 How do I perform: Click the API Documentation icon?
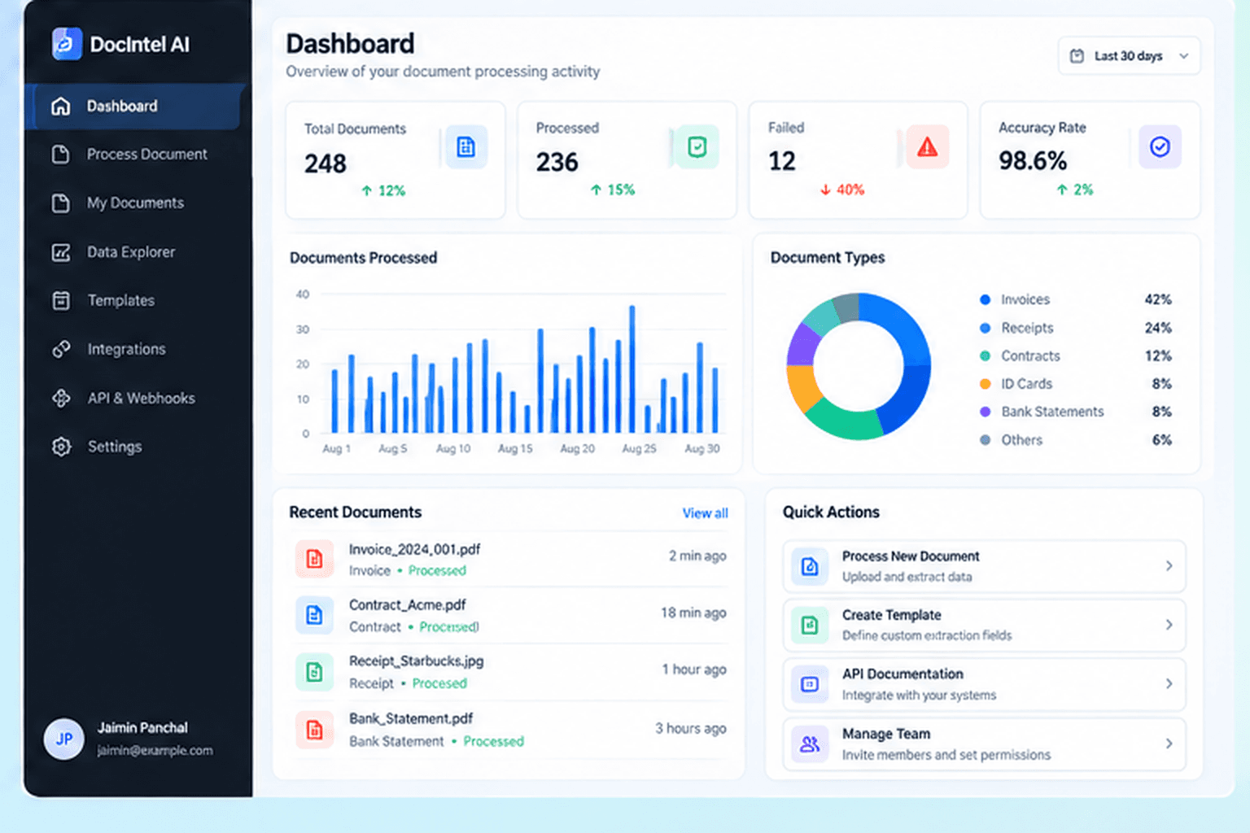[x=810, y=684]
